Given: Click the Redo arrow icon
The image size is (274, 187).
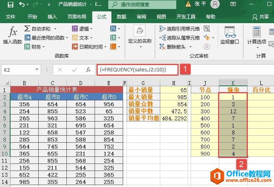Looking at the screenshot, I should (36, 4).
